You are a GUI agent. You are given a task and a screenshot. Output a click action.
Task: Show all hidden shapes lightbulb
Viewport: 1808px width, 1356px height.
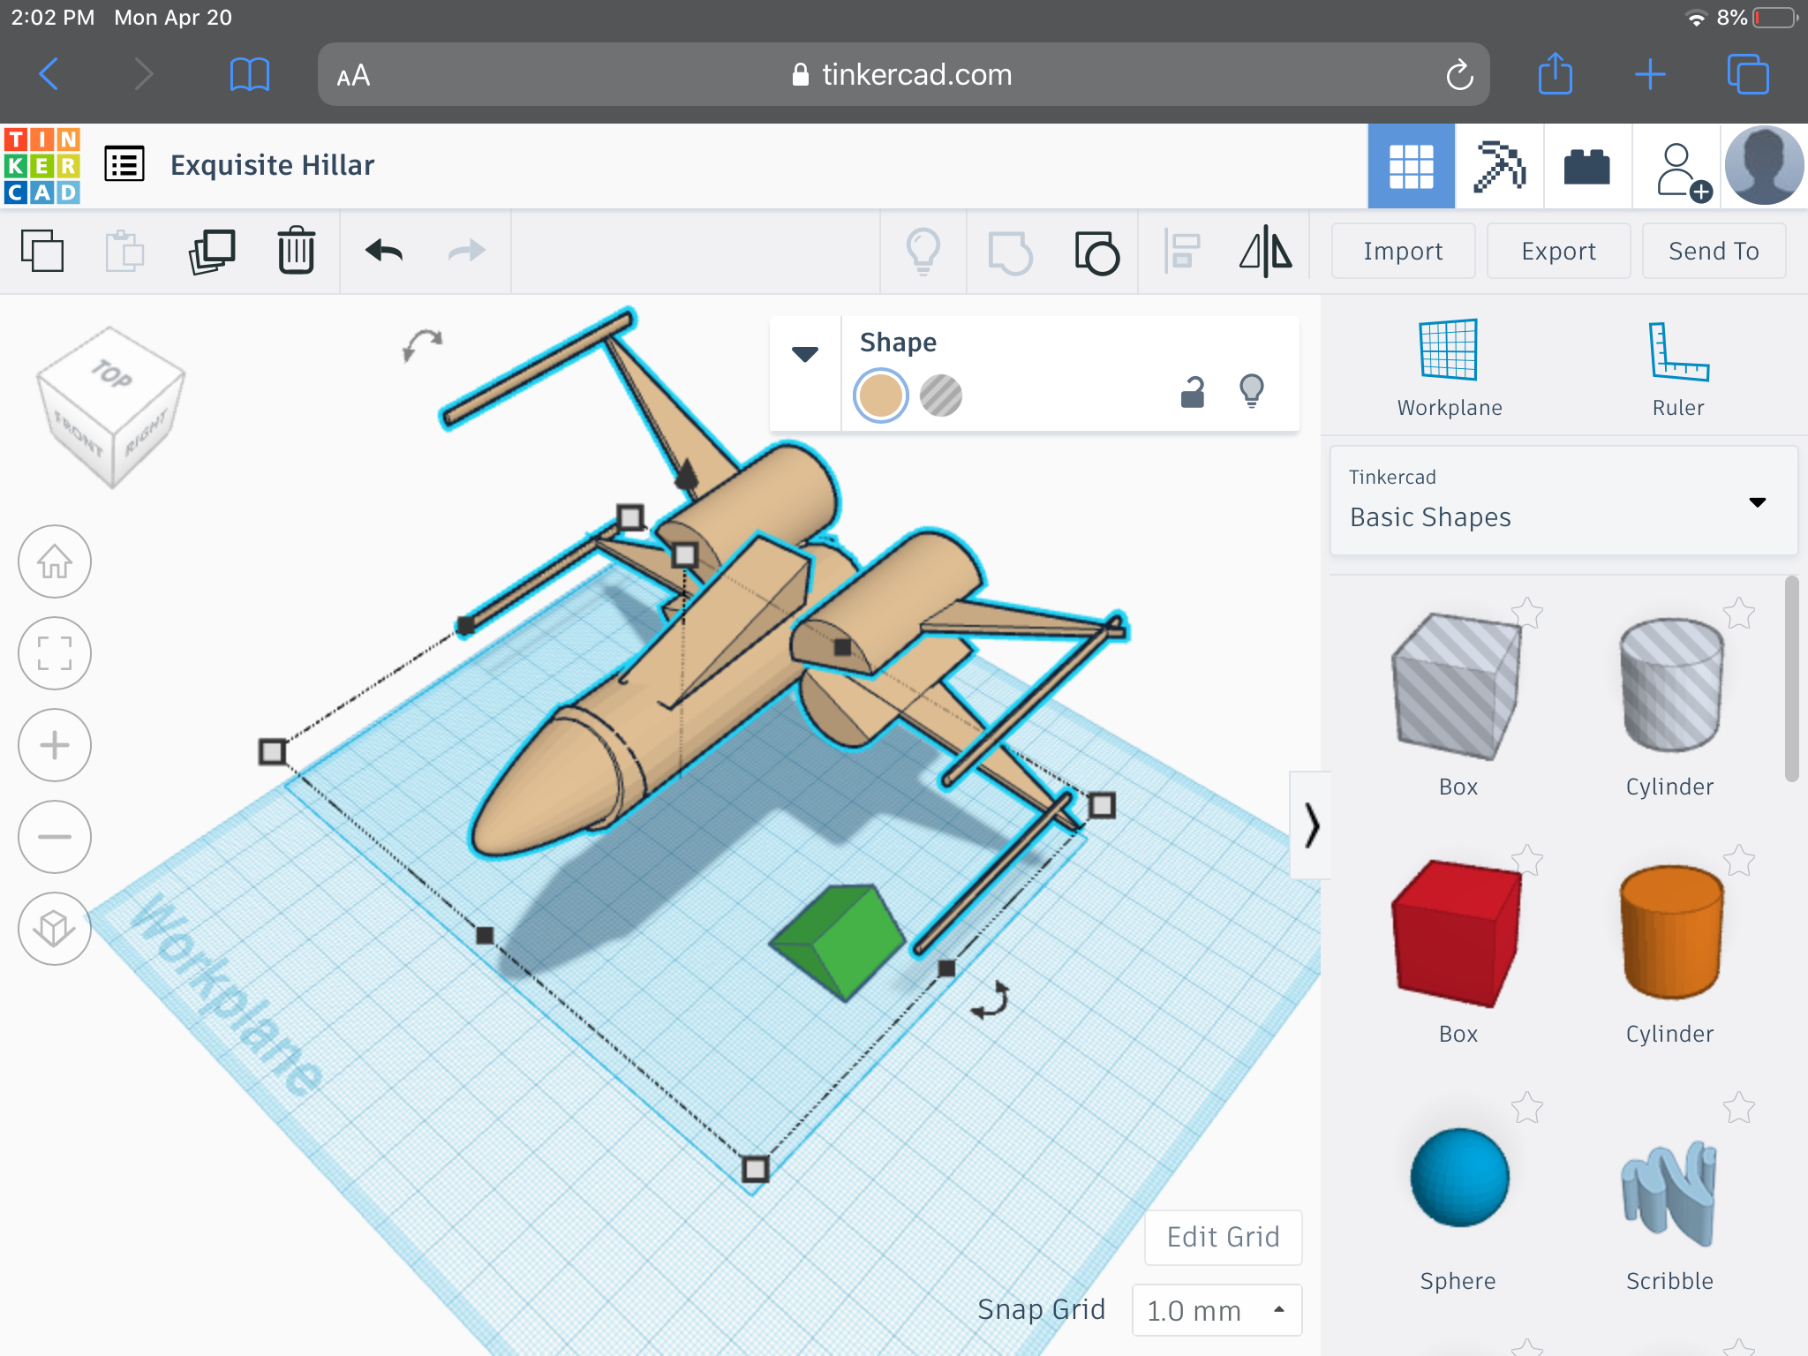tap(923, 251)
